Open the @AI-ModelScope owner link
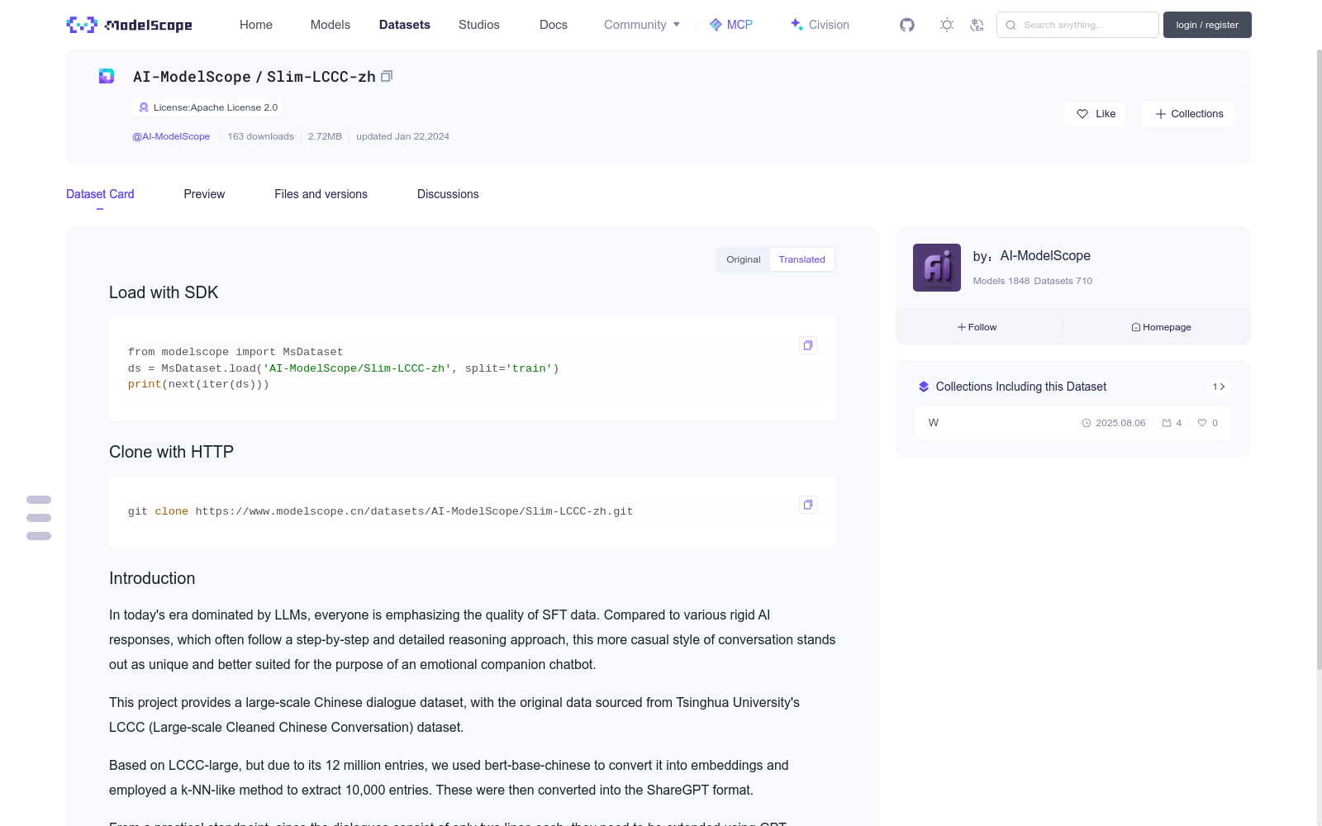1322x826 pixels. tap(171, 136)
